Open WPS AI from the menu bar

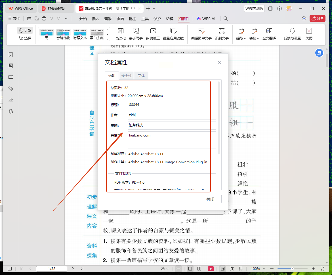pyautogui.click(x=206, y=19)
